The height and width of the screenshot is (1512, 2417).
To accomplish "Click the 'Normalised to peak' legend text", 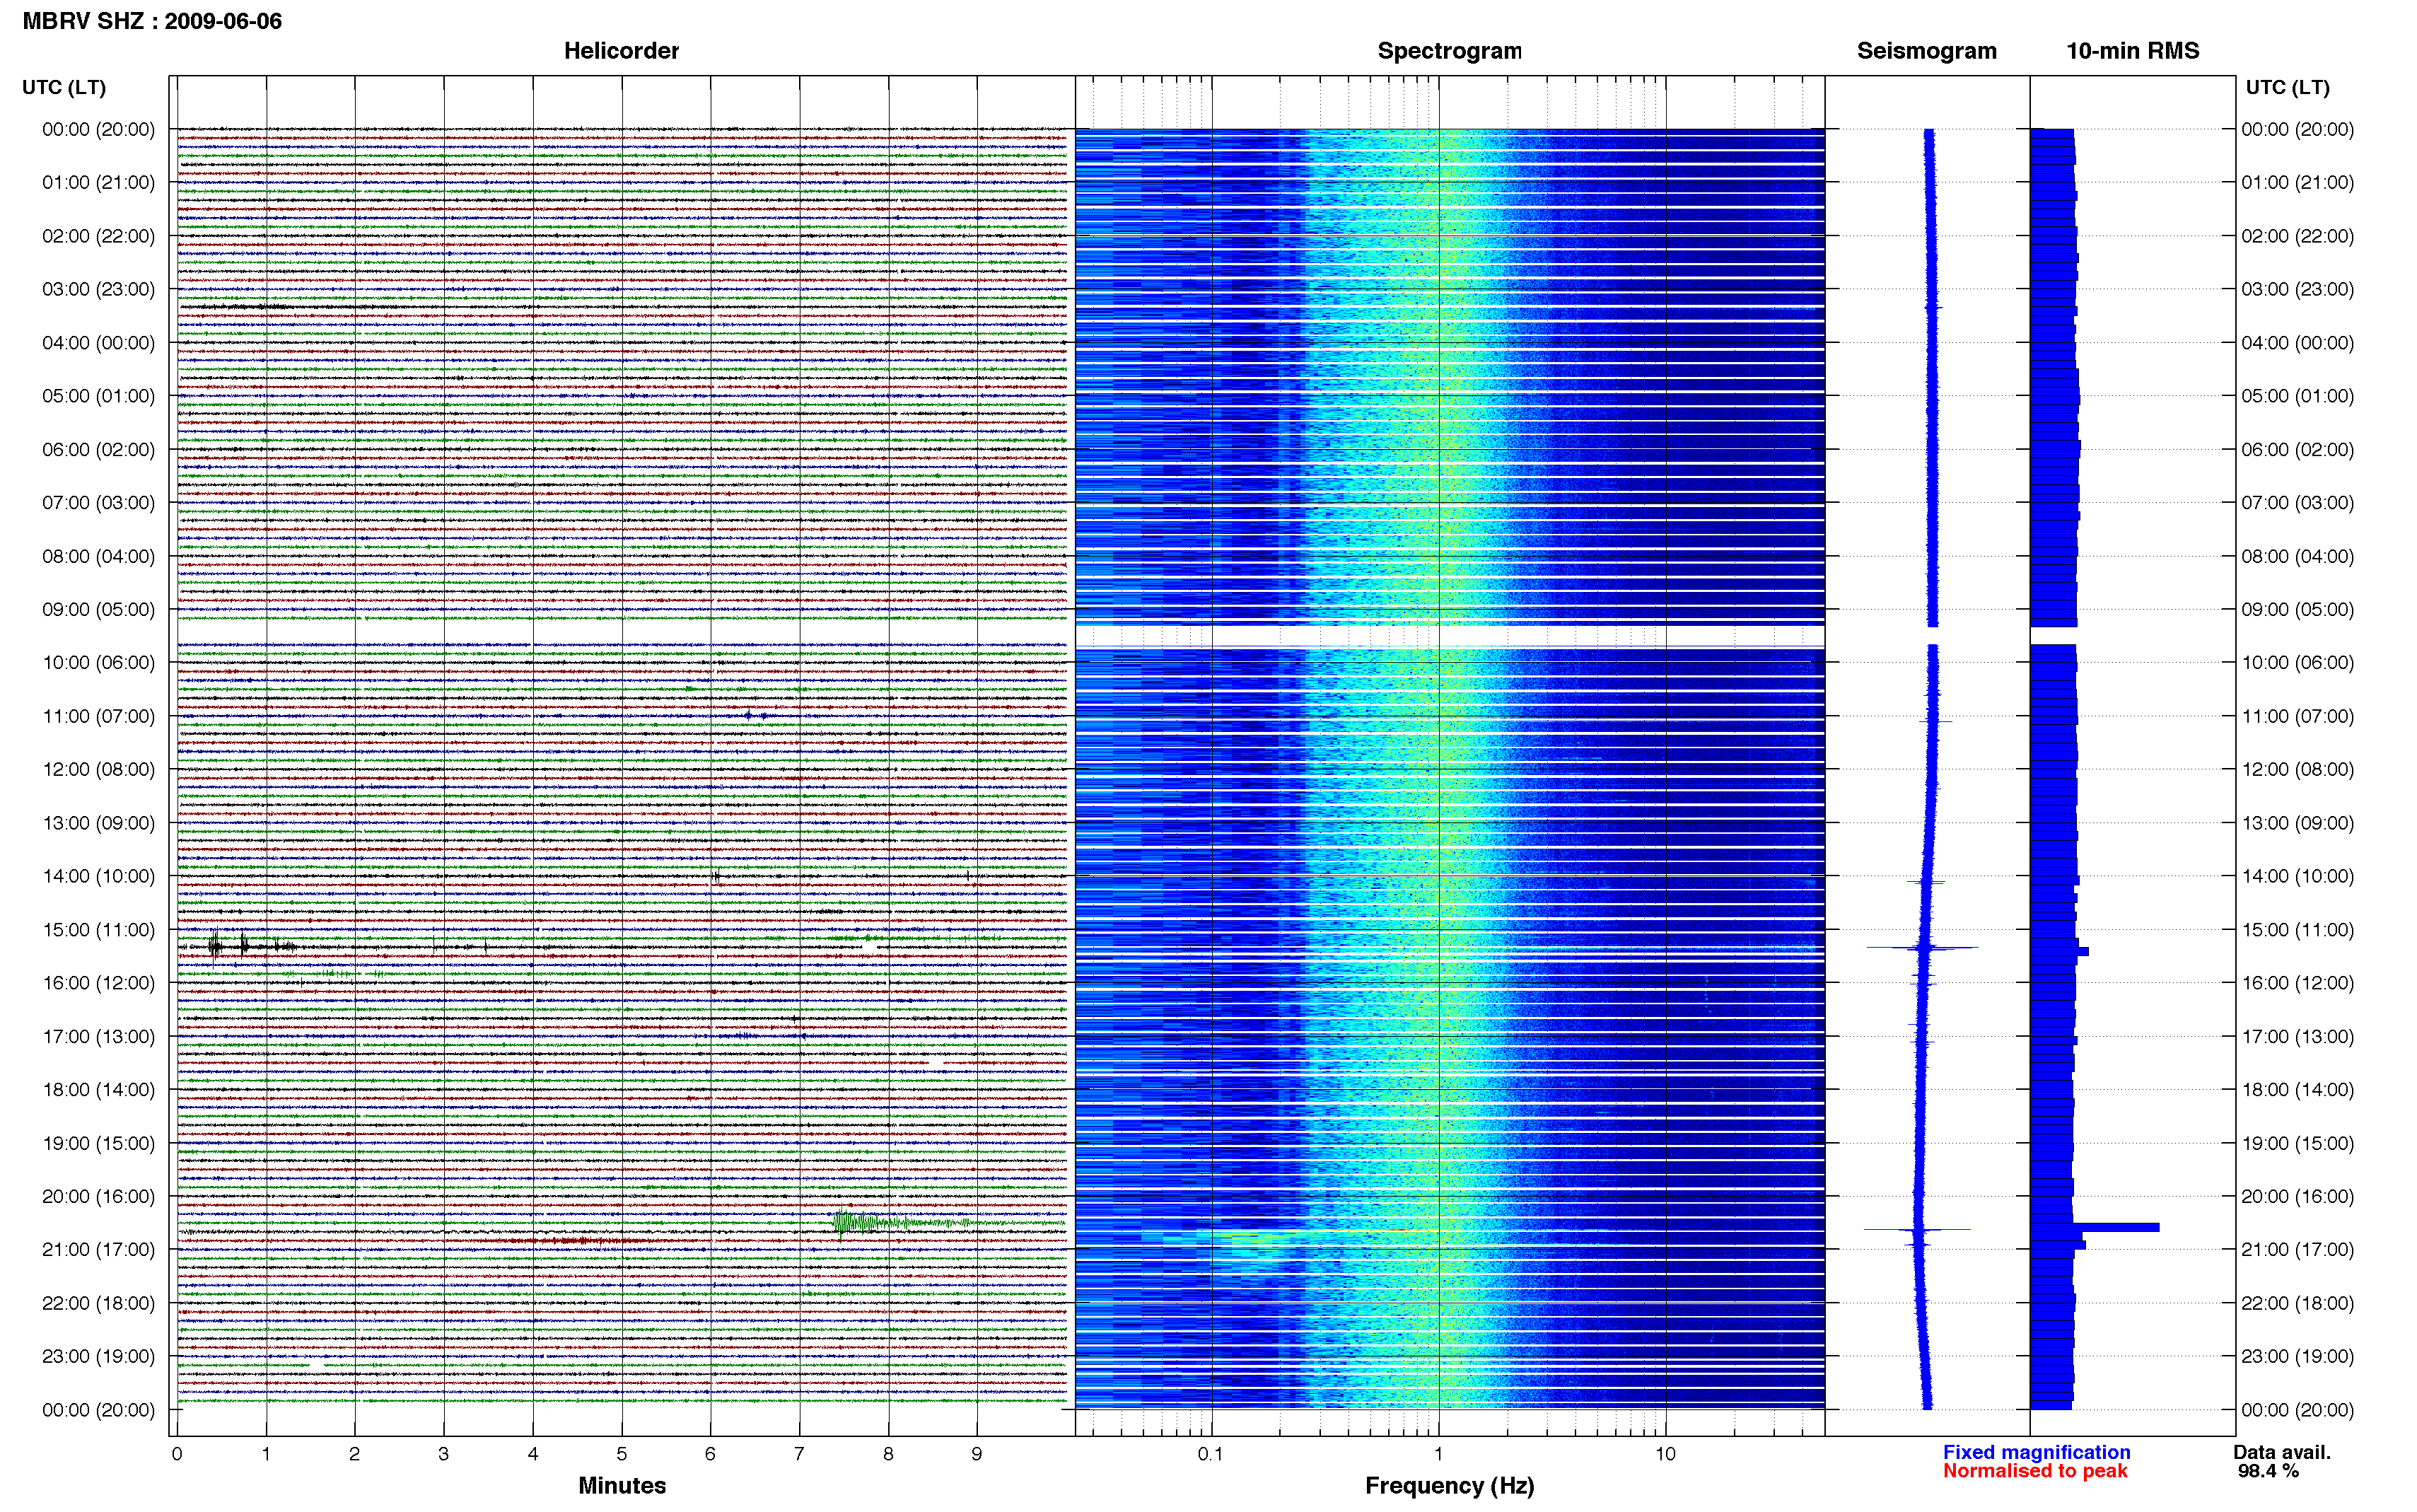I will tap(2035, 1471).
